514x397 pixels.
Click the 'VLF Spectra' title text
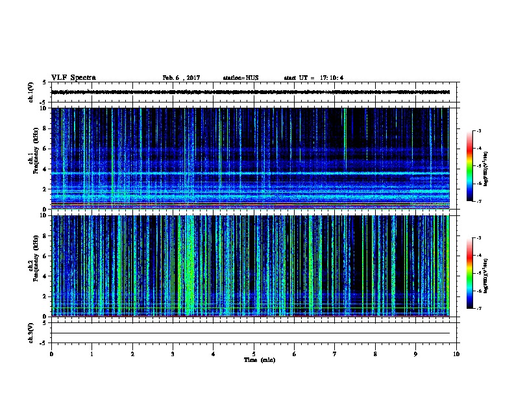pyautogui.click(x=73, y=78)
